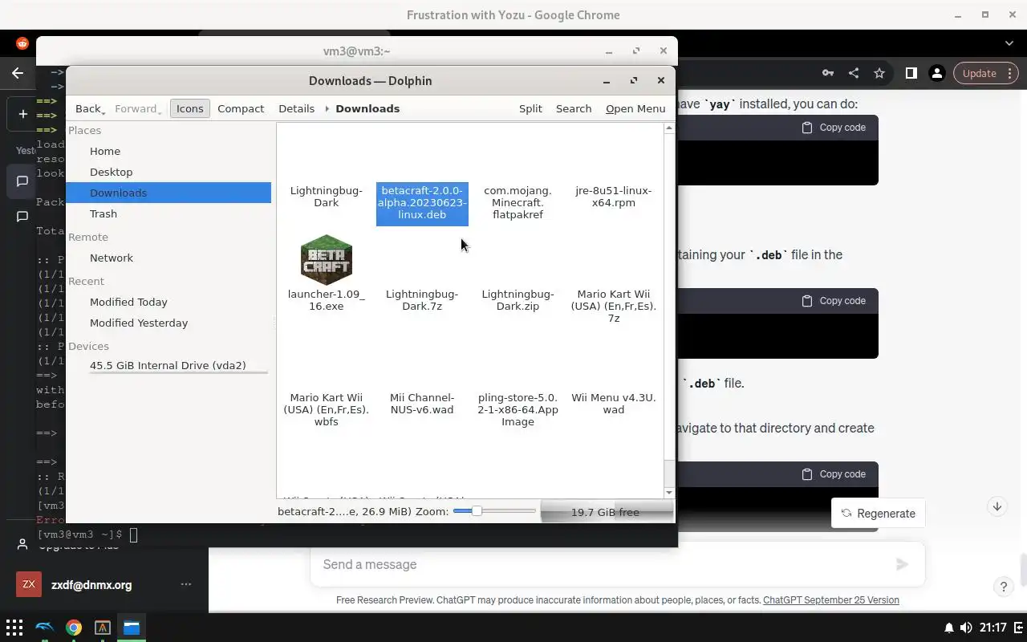Open Chrome tab search chevron
Image resolution: width=1027 pixels, height=642 pixels.
[x=1009, y=43]
